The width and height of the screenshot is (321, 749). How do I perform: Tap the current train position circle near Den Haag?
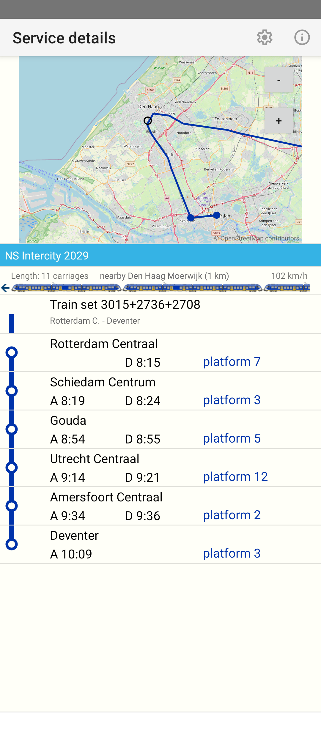[x=148, y=121]
